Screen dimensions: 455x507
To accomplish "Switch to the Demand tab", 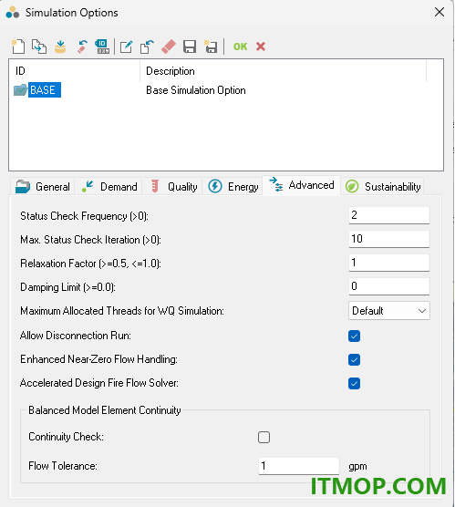I will [x=109, y=187].
